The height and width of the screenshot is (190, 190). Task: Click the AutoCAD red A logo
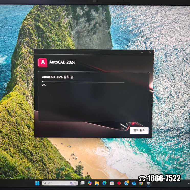tap(42, 63)
